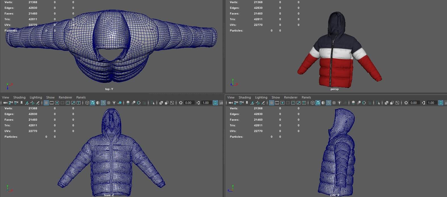Toggle the Grid display in front view toolbar
447x197 pixels.
point(46,103)
